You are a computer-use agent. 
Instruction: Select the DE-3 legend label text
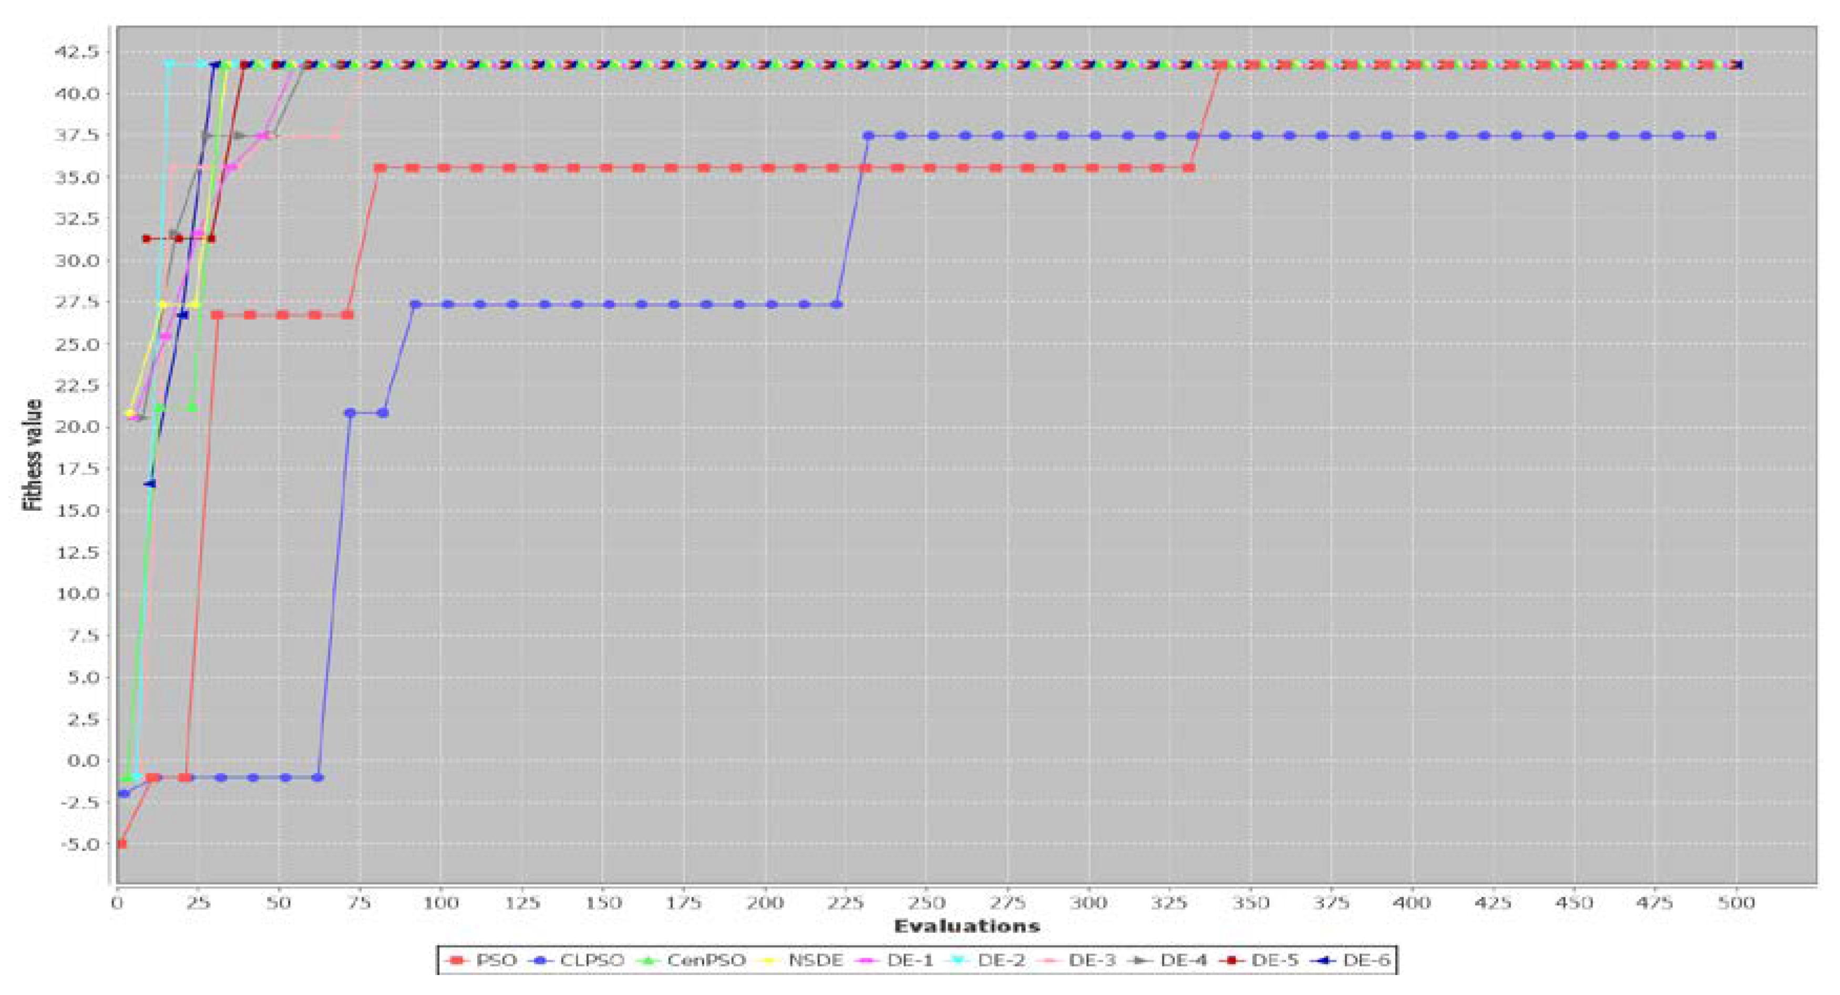pyautogui.click(x=1092, y=961)
